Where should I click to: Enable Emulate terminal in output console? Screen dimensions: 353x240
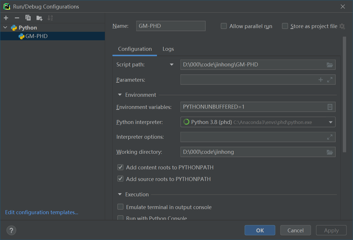(x=121, y=207)
